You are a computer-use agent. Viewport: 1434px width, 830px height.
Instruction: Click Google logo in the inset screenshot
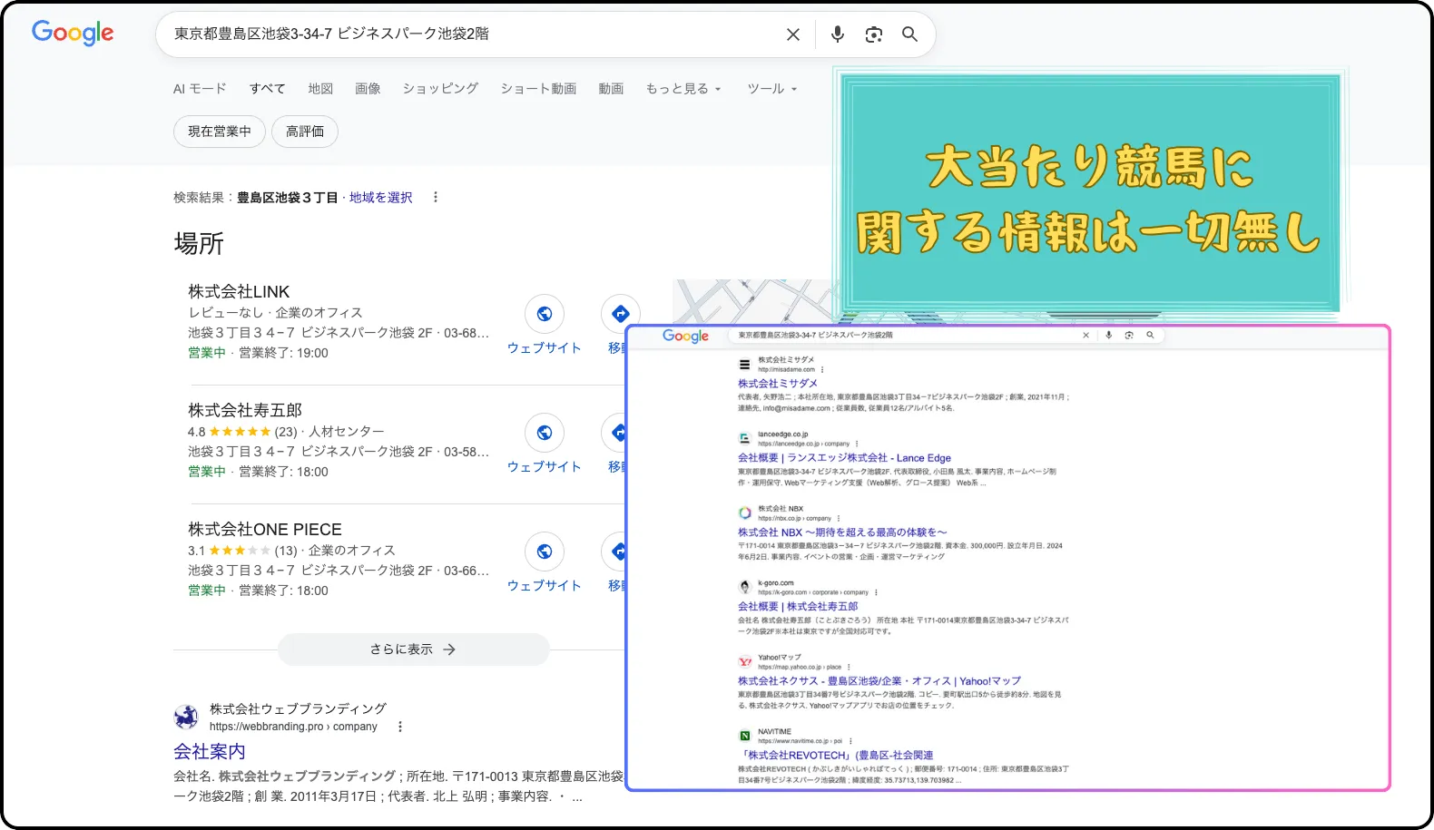pos(685,336)
